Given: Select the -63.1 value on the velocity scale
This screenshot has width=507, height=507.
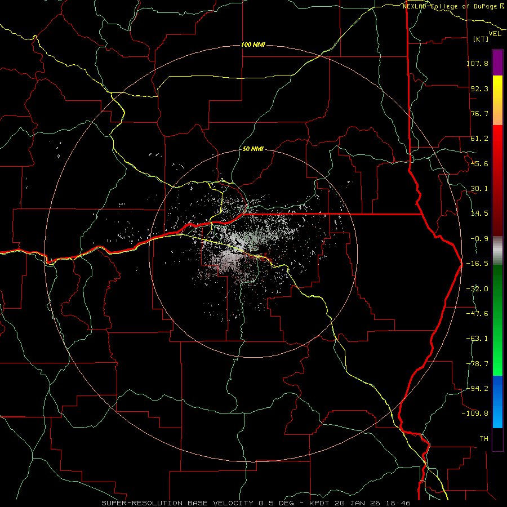Looking at the screenshot, I should 477,339.
